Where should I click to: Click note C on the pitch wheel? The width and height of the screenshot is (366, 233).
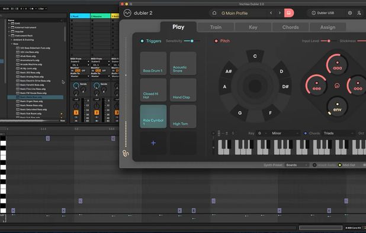coord(255,56)
